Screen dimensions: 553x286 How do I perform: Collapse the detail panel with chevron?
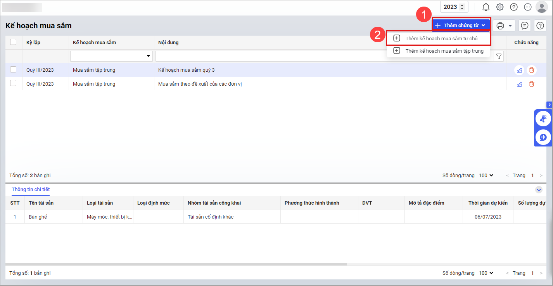[x=538, y=190]
